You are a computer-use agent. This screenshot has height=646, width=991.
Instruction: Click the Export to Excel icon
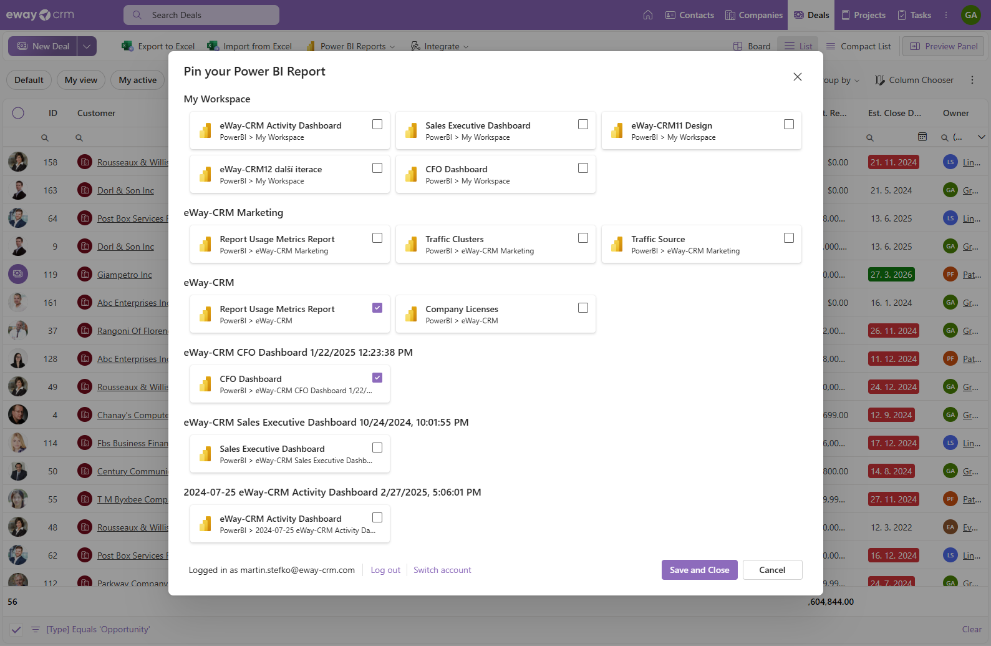(127, 46)
